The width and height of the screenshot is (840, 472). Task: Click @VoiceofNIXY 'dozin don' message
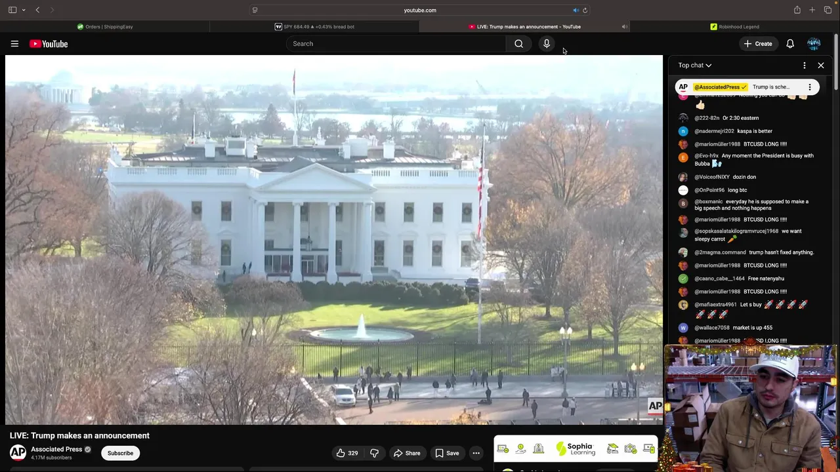click(x=744, y=177)
